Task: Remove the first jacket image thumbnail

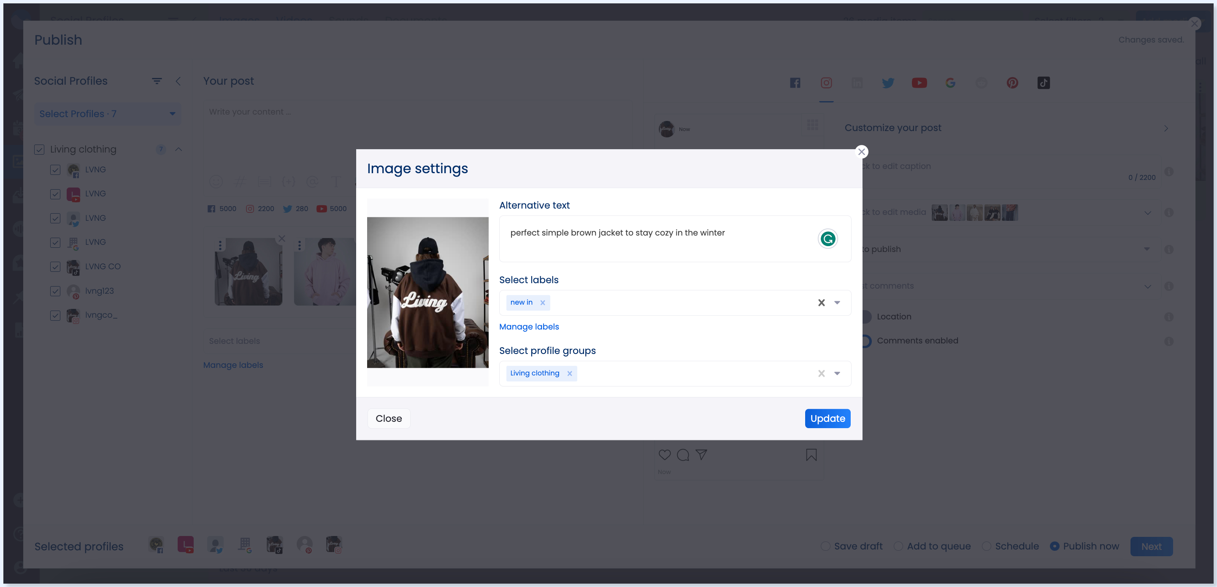Action: click(x=281, y=239)
